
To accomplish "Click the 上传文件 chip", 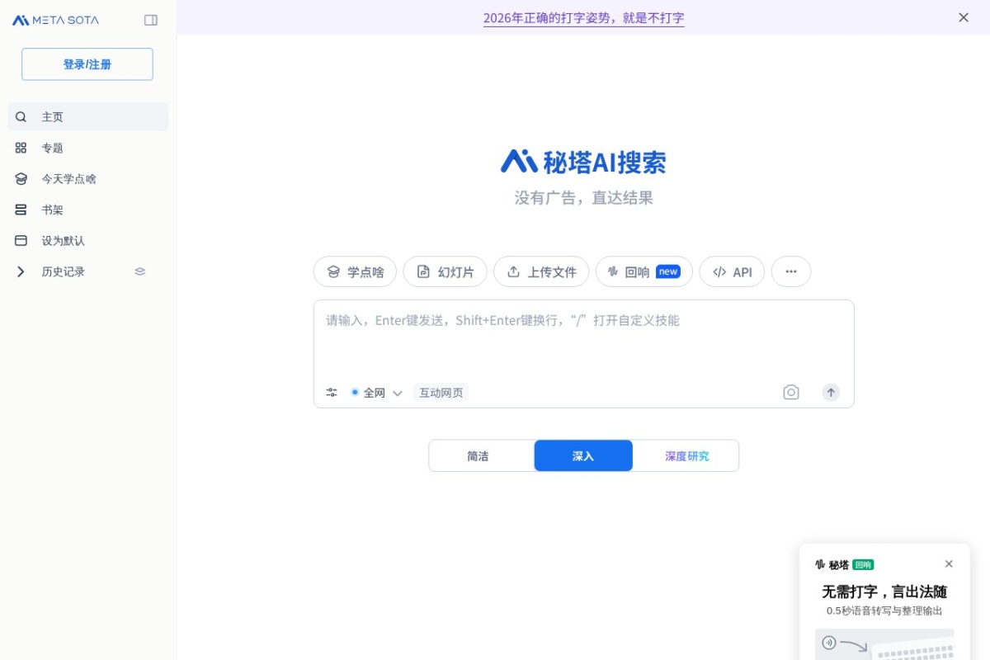I will (541, 271).
